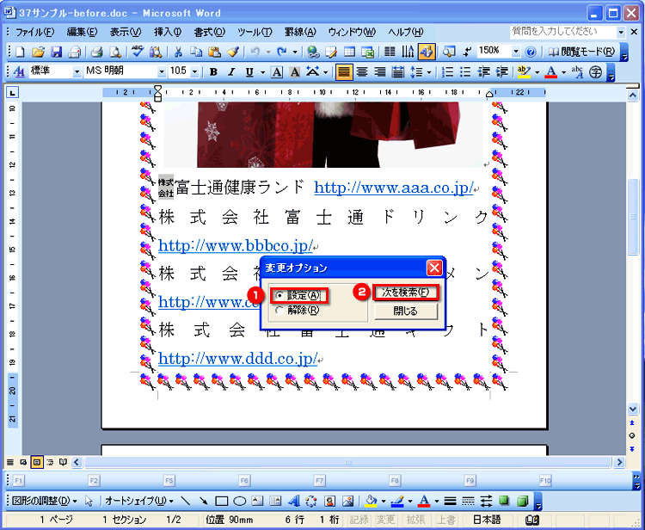Screen dimensions: 645x530
Task: Apply underline formatting
Action: [x=249, y=72]
